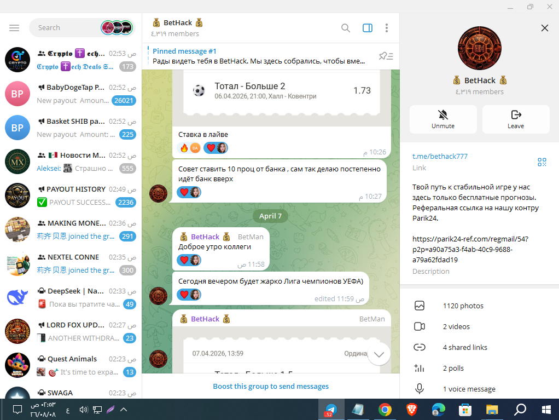Open the 2 videos section
The width and height of the screenshot is (559, 420).
click(x=479, y=326)
